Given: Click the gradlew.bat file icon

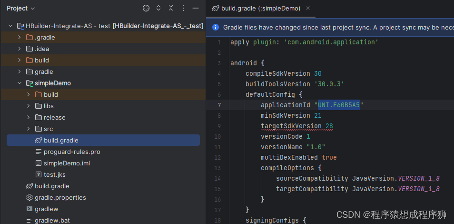Looking at the screenshot, I should click(x=30, y=220).
